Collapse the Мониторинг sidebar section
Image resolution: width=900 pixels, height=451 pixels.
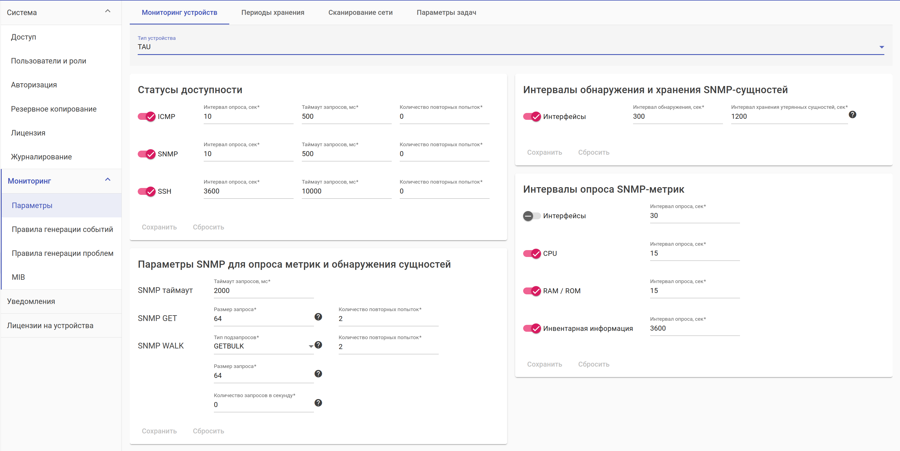[107, 179]
